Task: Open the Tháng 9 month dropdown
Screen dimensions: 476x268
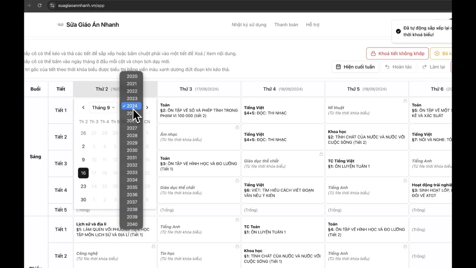Action: [102, 107]
